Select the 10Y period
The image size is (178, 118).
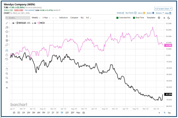pyautogui.click(x=67, y=113)
